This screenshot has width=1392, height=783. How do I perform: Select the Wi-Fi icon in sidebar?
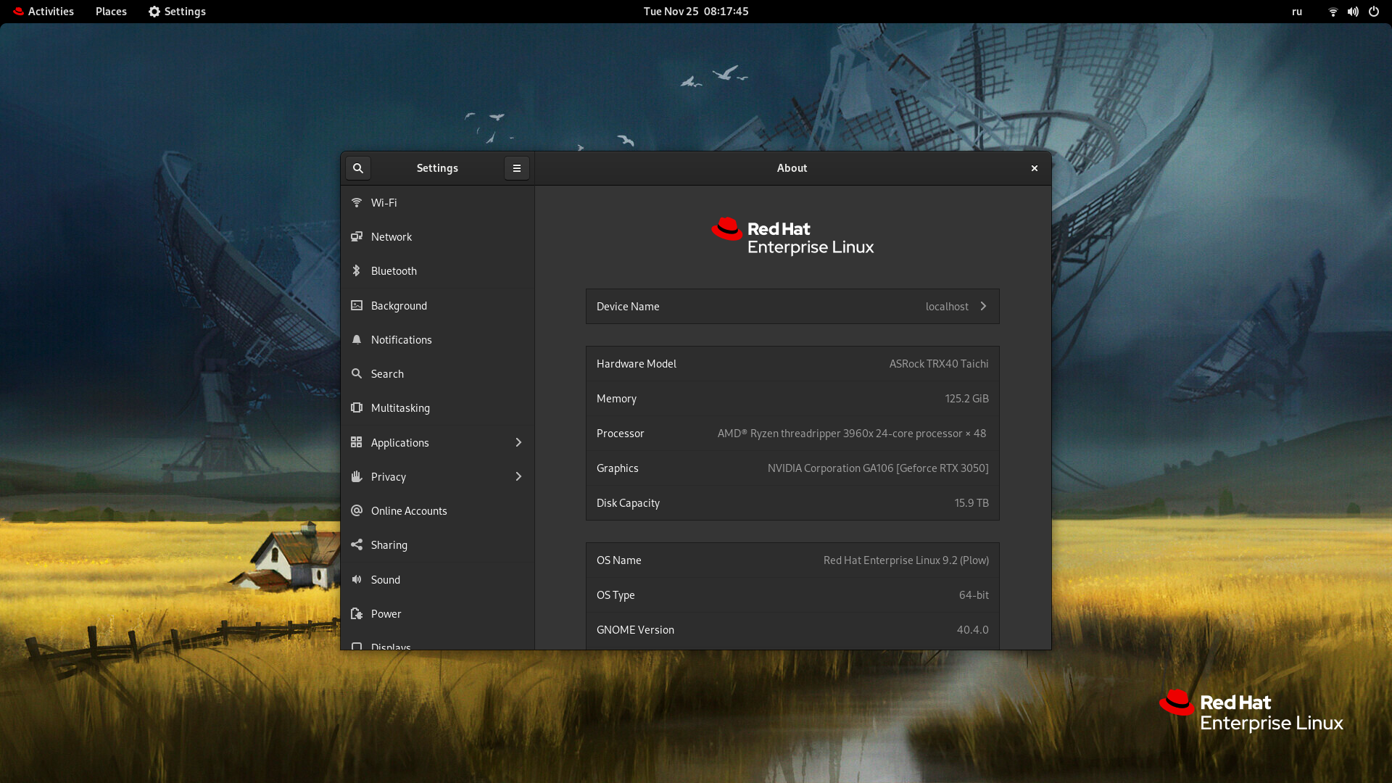(x=357, y=203)
